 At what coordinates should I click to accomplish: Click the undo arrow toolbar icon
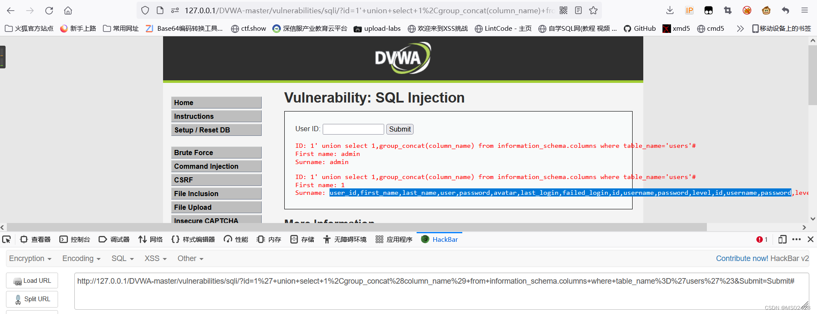[x=785, y=10]
